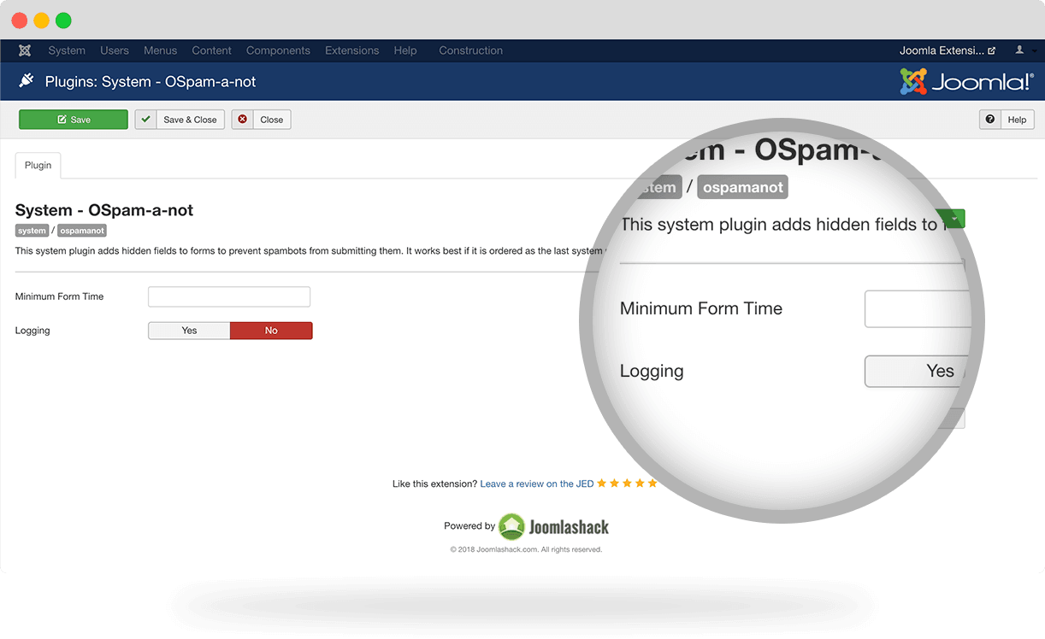The height and width of the screenshot is (639, 1045).
Task: Click the macOS green maximize dot
Action: 63,21
